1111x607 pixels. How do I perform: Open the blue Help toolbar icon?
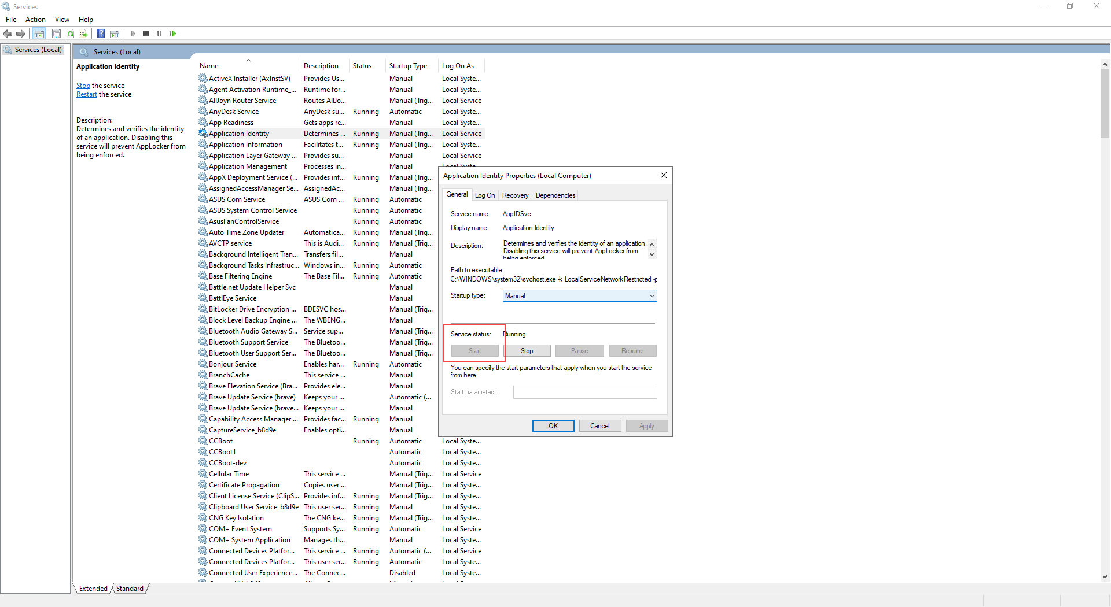pyautogui.click(x=101, y=34)
